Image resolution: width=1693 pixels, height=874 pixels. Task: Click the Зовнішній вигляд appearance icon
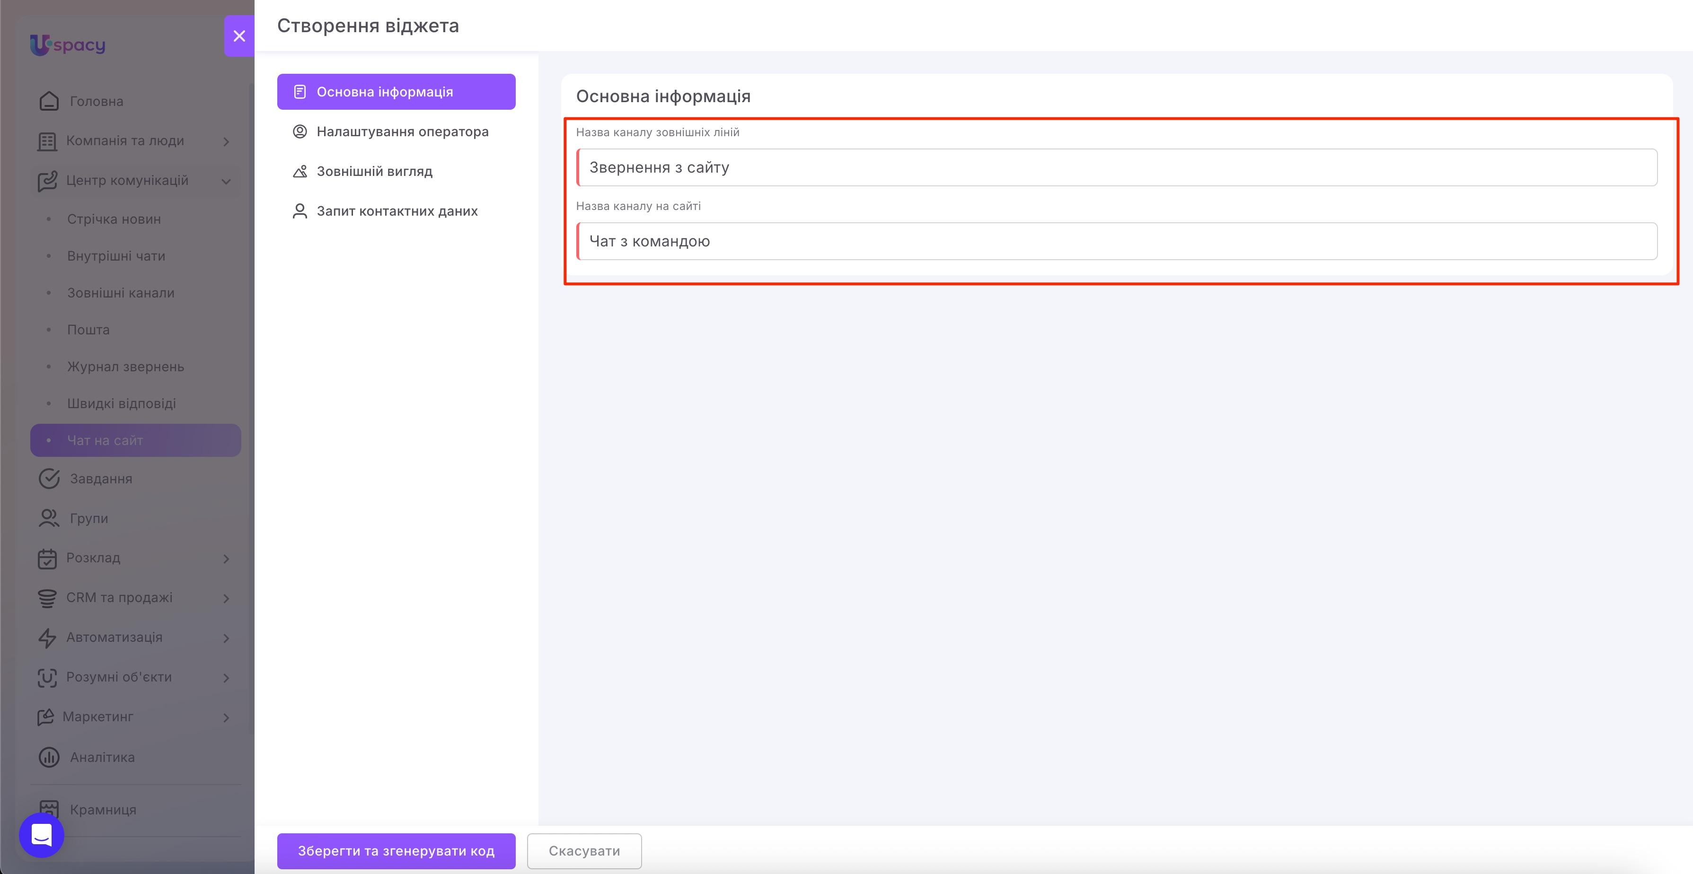pyautogui.click(x=300, y=172)
